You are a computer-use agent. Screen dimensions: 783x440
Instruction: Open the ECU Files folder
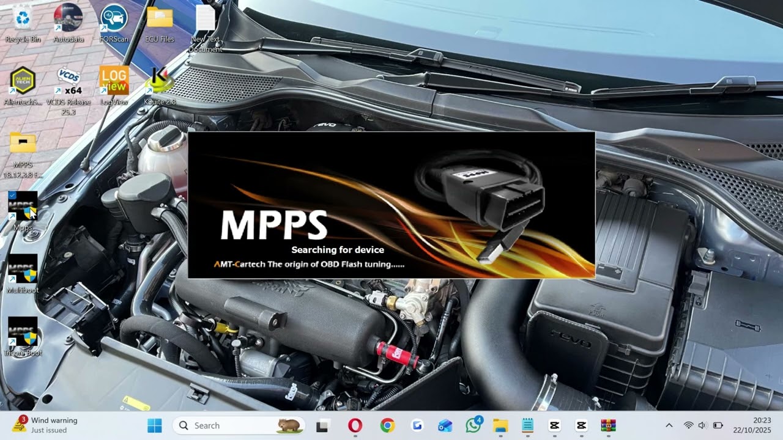click(160, 23)
